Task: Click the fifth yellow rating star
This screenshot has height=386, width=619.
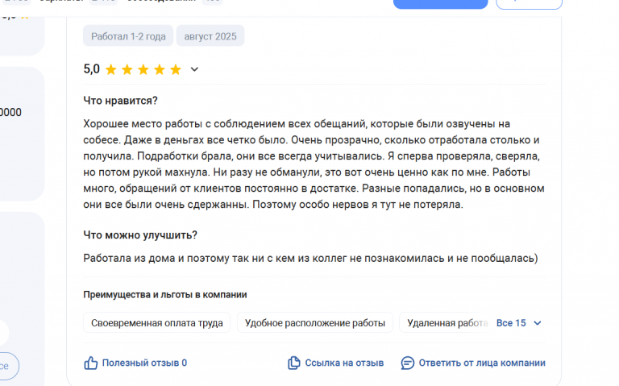Action: click(175, 69)
